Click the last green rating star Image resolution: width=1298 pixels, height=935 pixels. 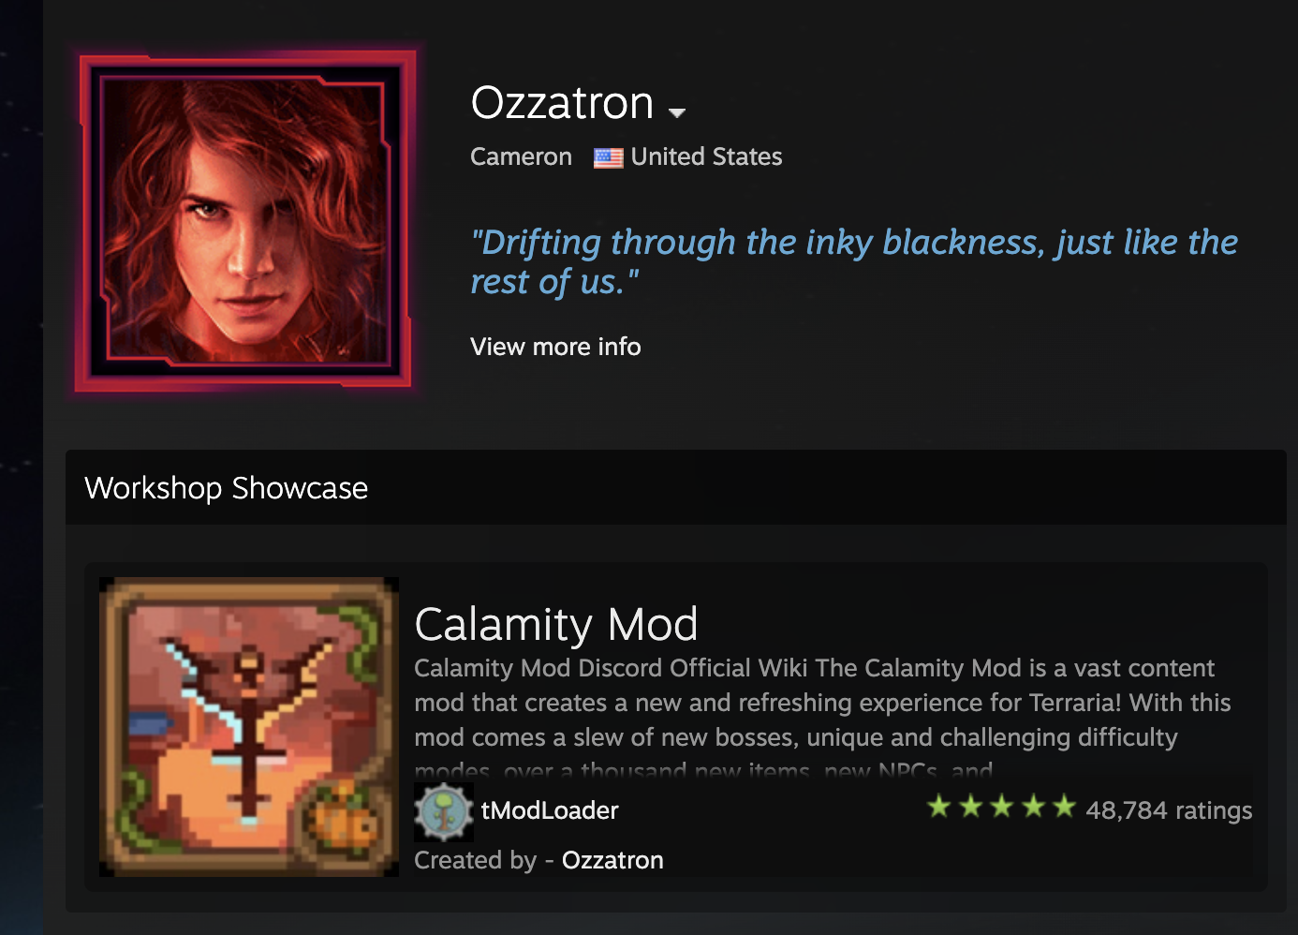(x=1065, y=807)
